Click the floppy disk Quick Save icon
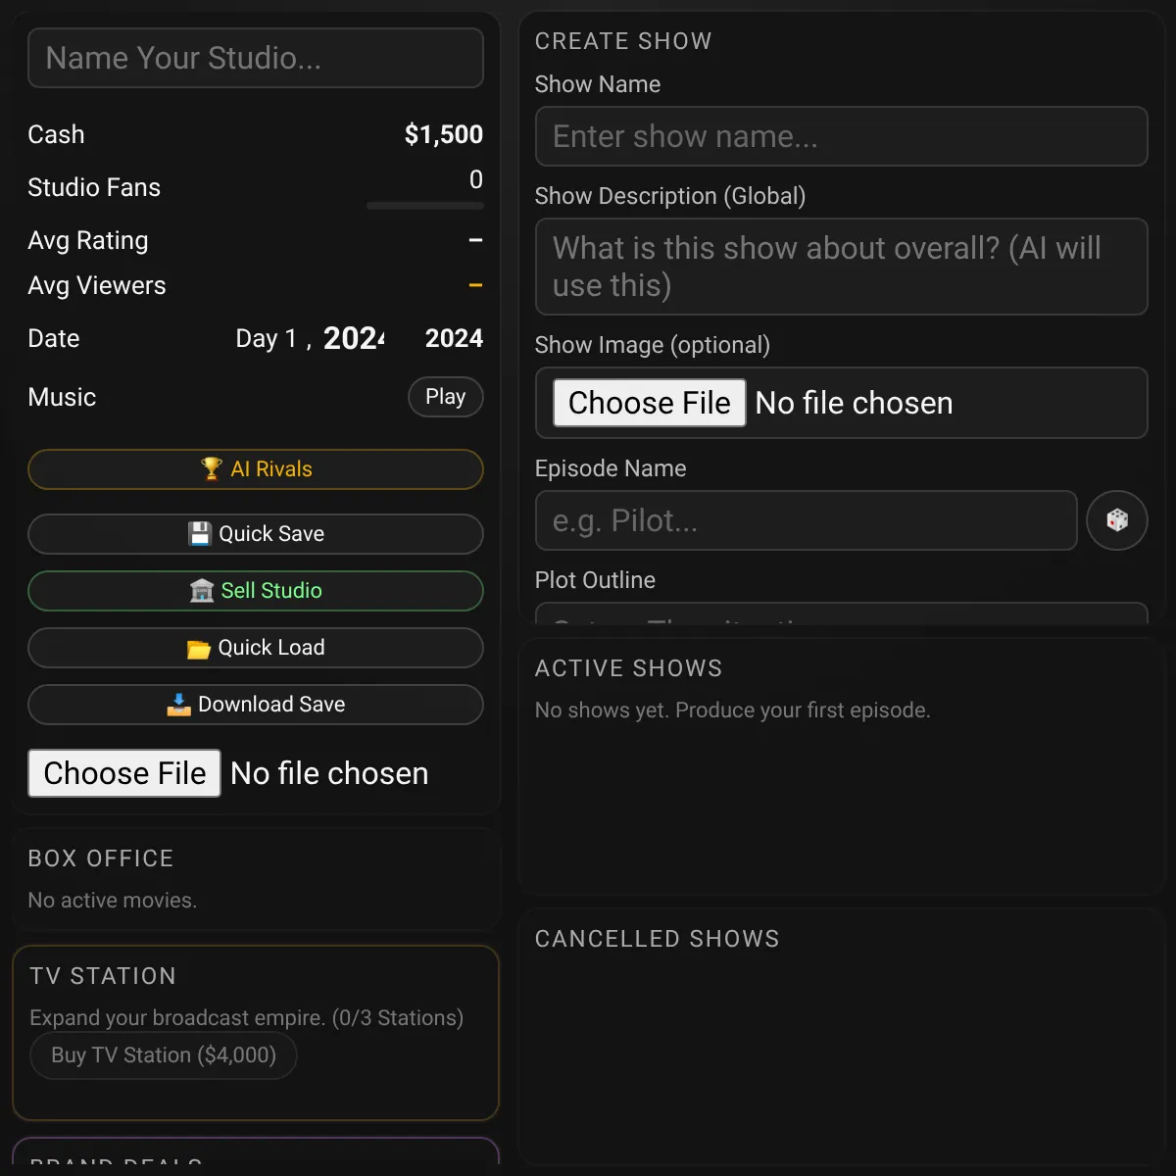The image size is (1176, 1176). coord(200,533)
